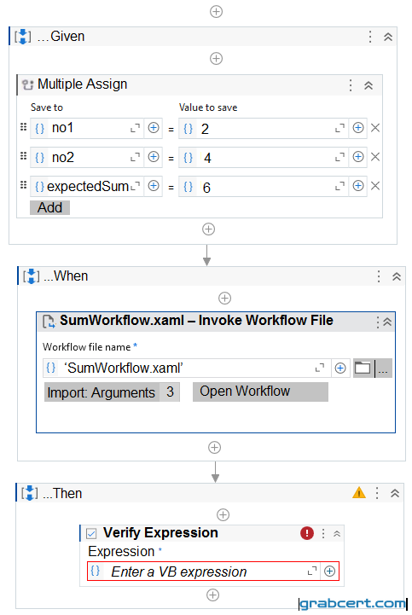Screen dimensions: 412x615
Task: Collapse the Given sequence
Action: [x=387, y=37]
